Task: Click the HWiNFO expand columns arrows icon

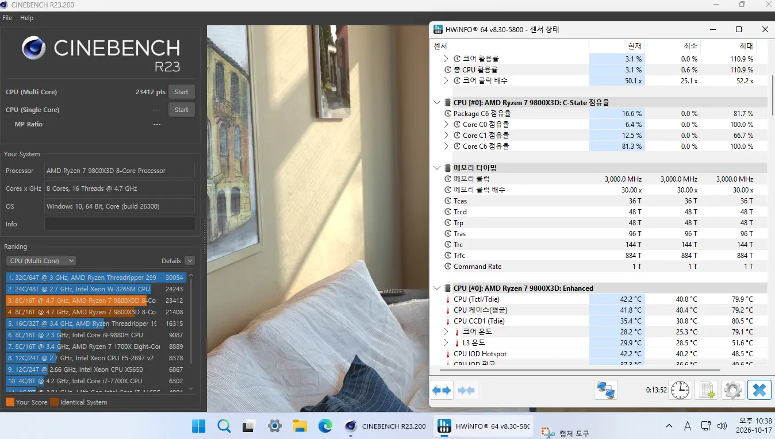Action: pyautogui.click(x=442, y=390)
